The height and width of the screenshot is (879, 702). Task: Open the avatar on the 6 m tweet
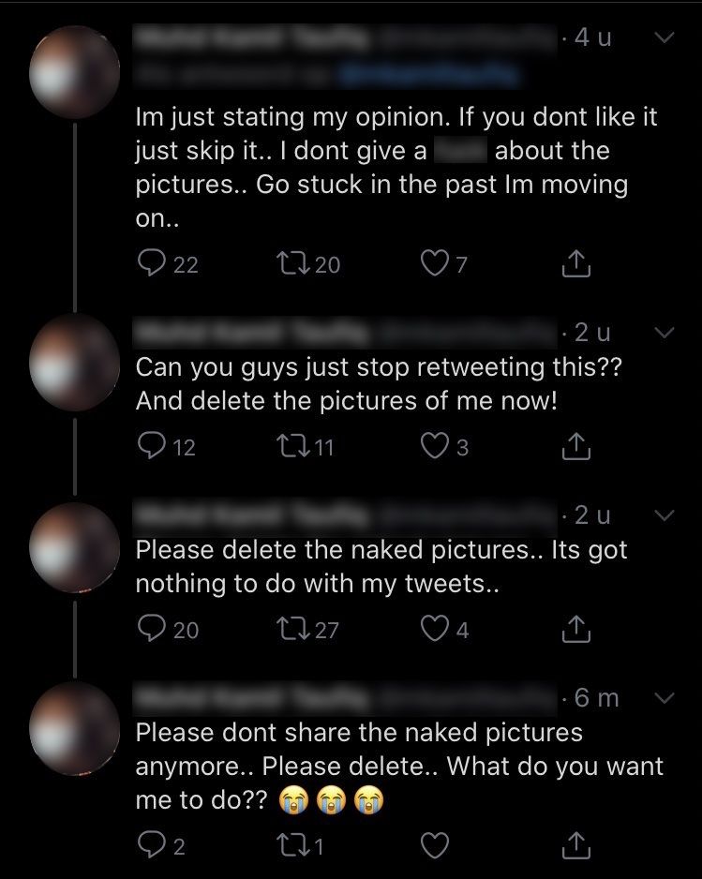(75, 728)
